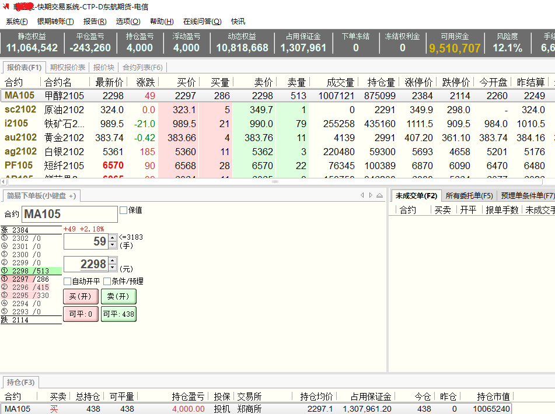Click the 可平:0 close button
The image size is (555, 414).
click(x=81, y=314)
